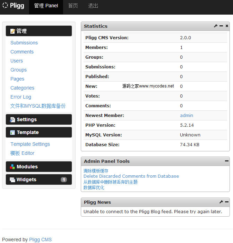This screenshot has width=233, height=243.
Task: Open the Categories link
Action: click(x=23, y=88)
